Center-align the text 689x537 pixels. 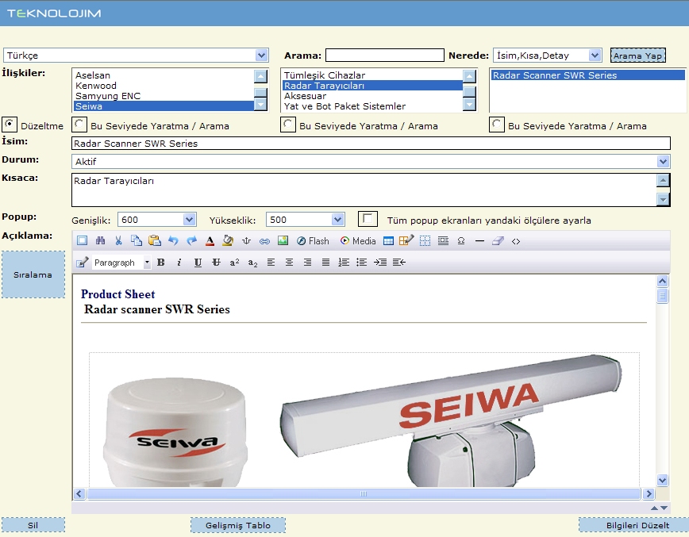(289, 262)
